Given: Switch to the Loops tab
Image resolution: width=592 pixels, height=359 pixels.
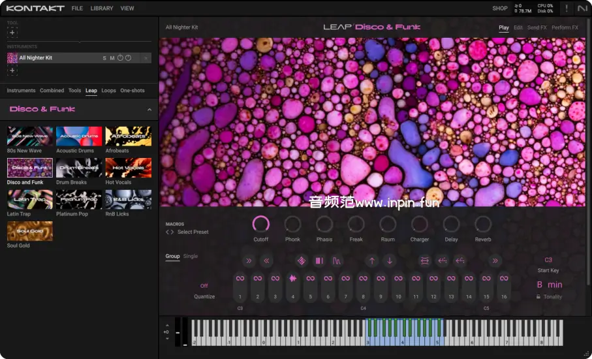Looking at the screenshot, I should point(108,91).
